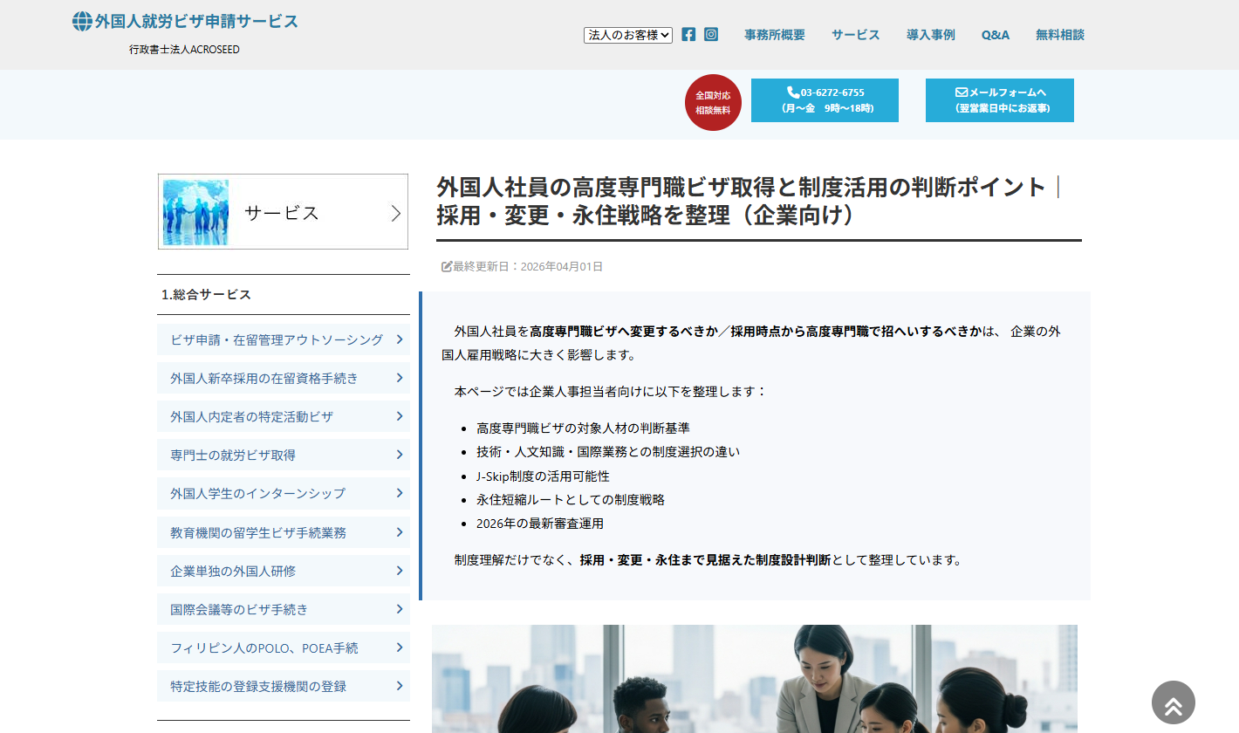The height and width of the screenshot is (733, 1239).
Task: Open the Q&A navigation menu
Action: tap(995, 35)
